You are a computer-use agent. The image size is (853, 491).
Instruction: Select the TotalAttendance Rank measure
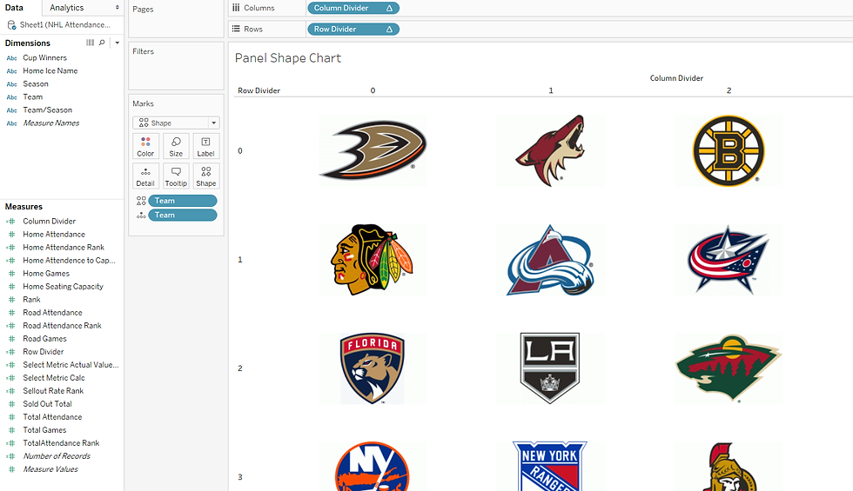tap(61, 442)
